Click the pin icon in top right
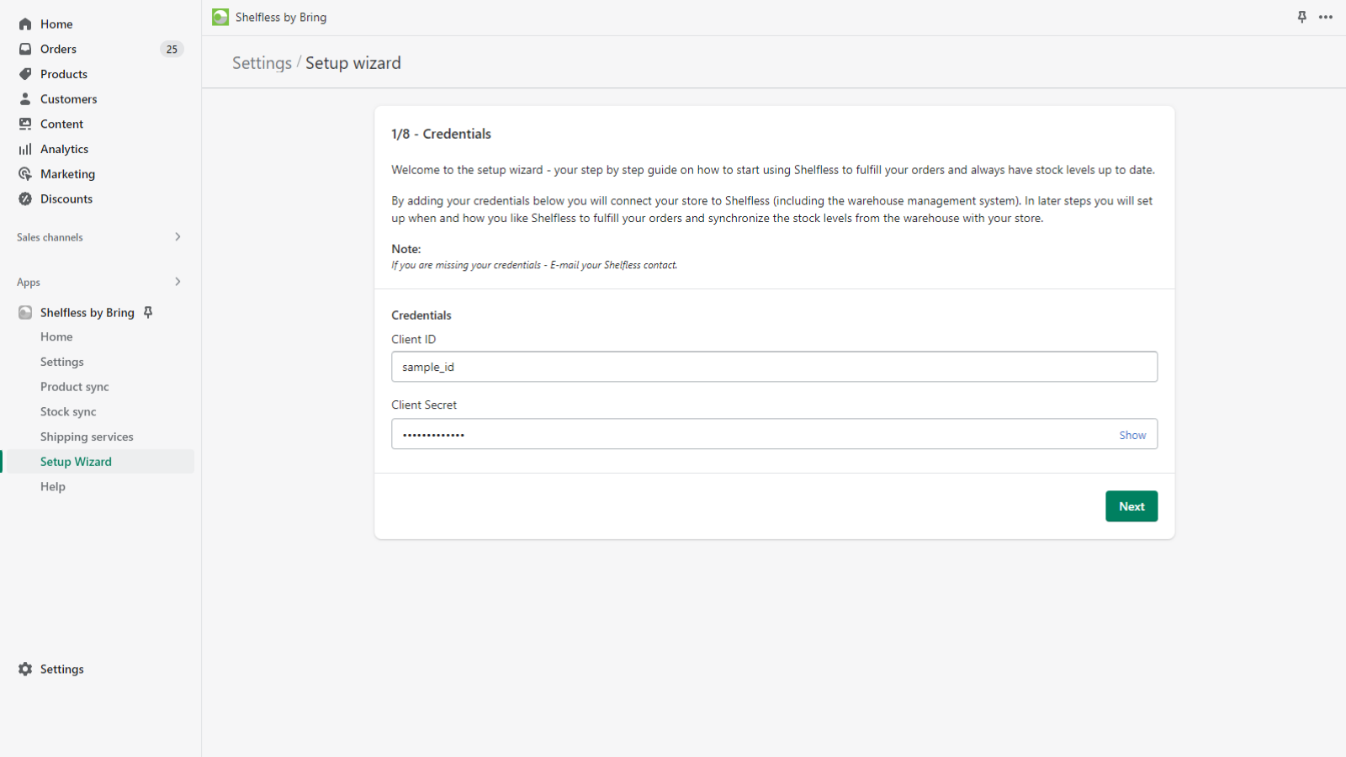The width and height of the screenshot is (1346, 757). [1301, 17]
